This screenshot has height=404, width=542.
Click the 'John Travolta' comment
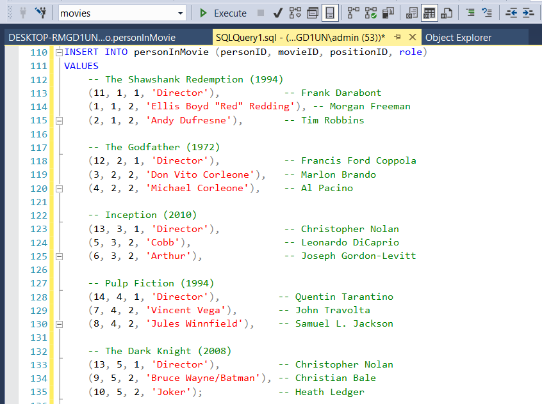[x=324, y=310]
